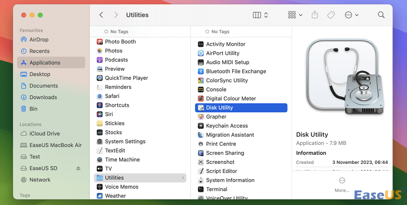Click the More… button in preview

tap(342, 184)
